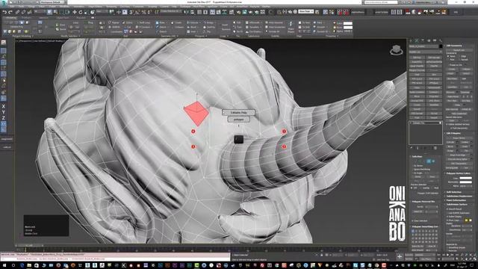Open the Select by Name dialog
The width and height of the screenshot is (478, 269).
55,12
